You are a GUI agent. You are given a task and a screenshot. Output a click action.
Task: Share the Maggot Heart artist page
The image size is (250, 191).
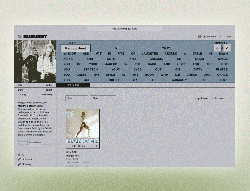click(x=227, y=48)
